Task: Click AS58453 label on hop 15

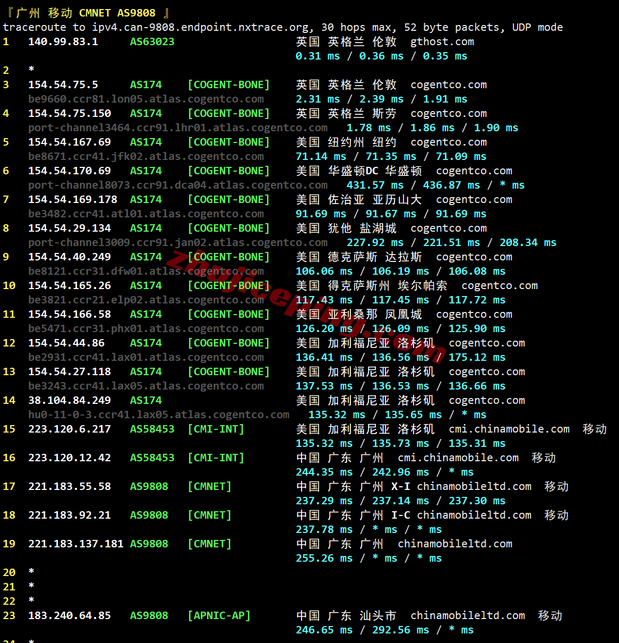Action: pyautogui.click(x=152, y=429)
